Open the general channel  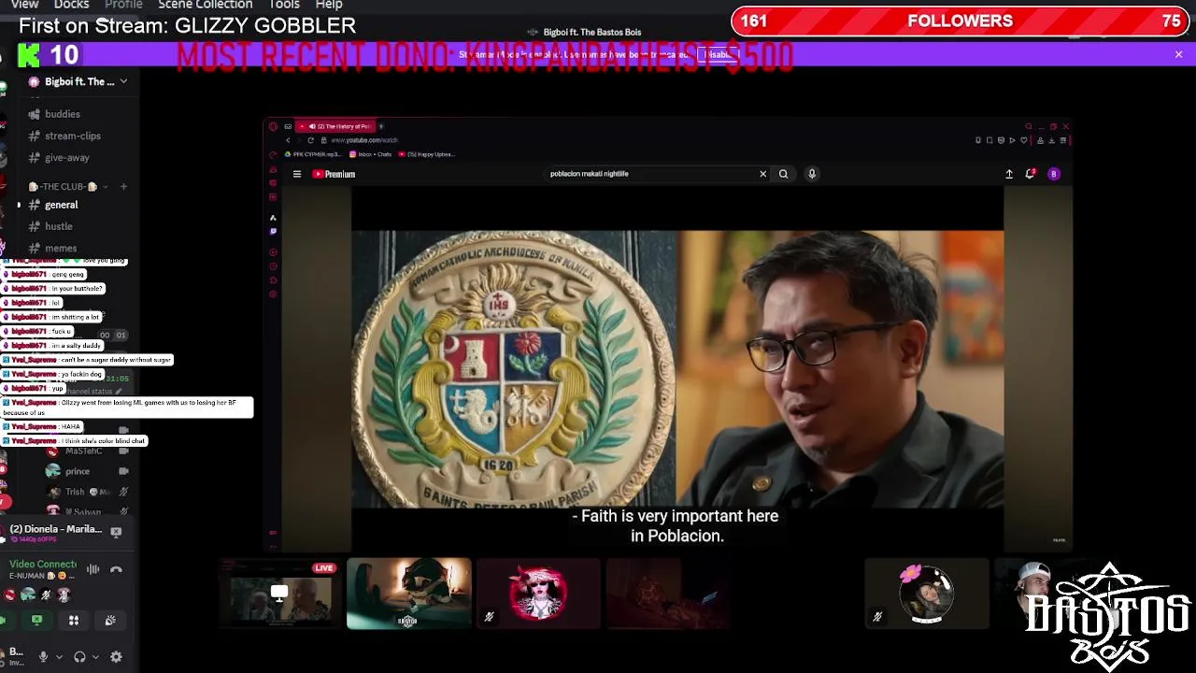(62, 205)
